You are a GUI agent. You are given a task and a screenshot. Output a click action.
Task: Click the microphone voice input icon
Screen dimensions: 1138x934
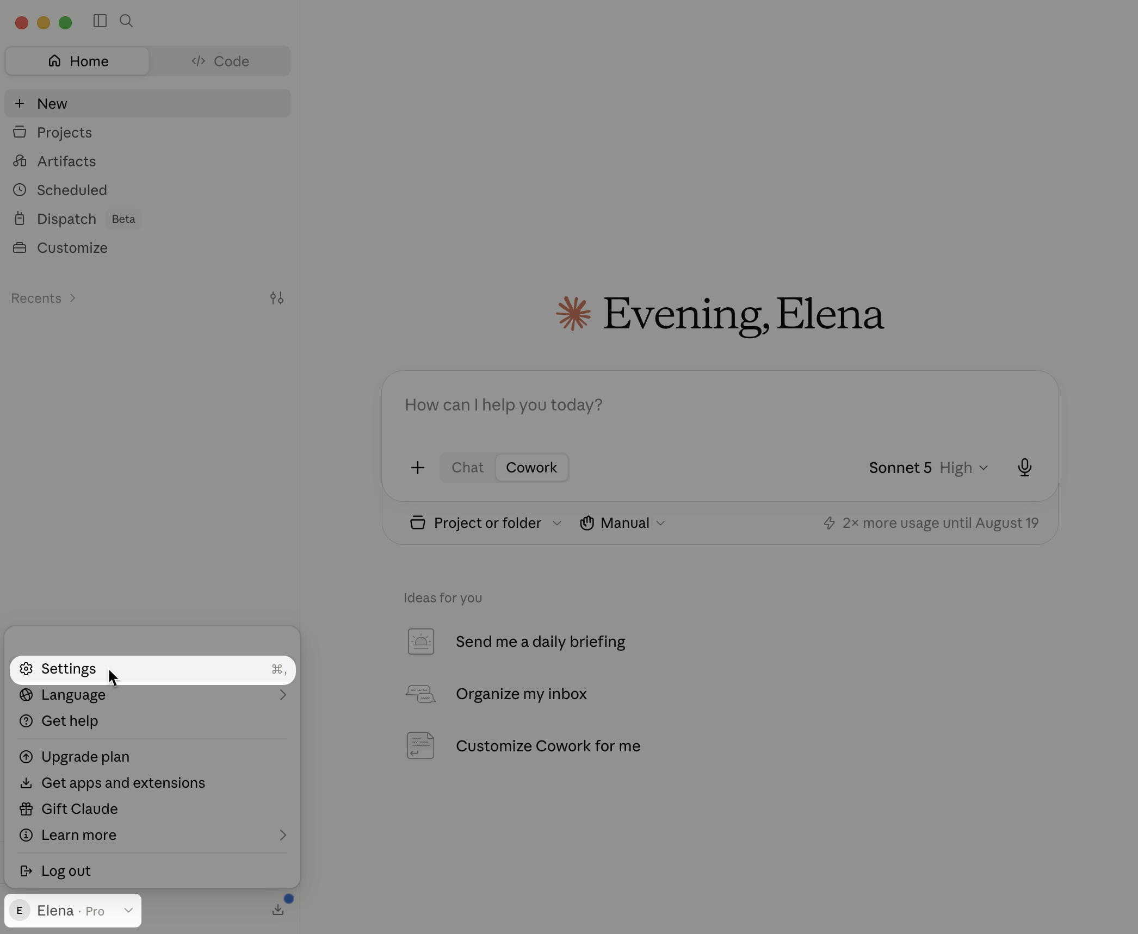pyautogui.click(x=1024, y=468)
